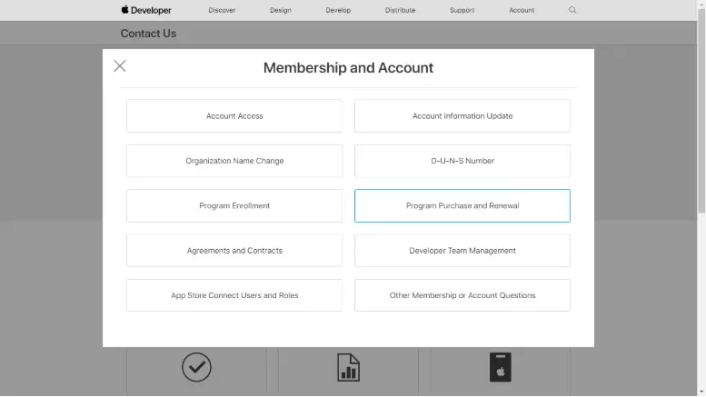
Task: Open the Design menu
Action: tap(281, 10)
